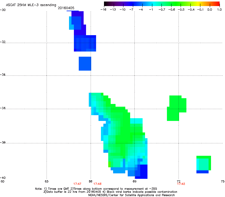This screenshot has height=197, width=225.
Task: Click the red 17:46 time stamp
Action: point(97,184)
